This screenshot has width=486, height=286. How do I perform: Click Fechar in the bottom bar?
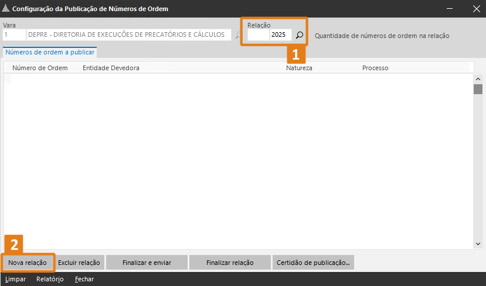point(84,279)
